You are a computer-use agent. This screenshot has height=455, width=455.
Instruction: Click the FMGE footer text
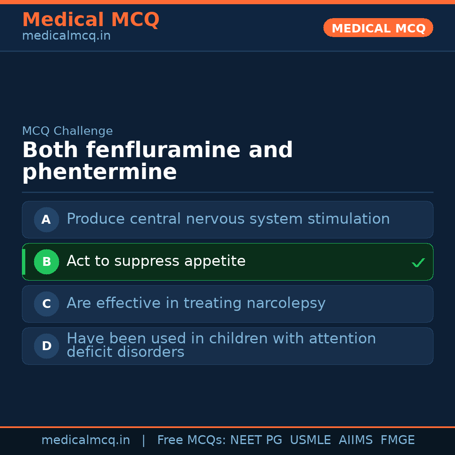(x=397, y=440)
